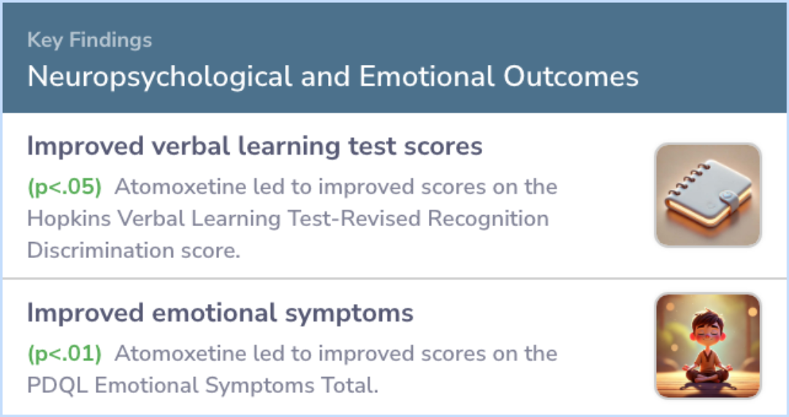789x417 pixels.
Task: Click "improved scores on the" in the first finding
Action: pos(438,187)
